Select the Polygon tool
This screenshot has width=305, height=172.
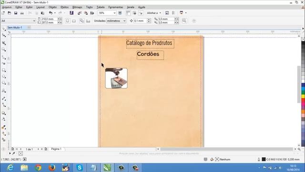coord(3,83)
